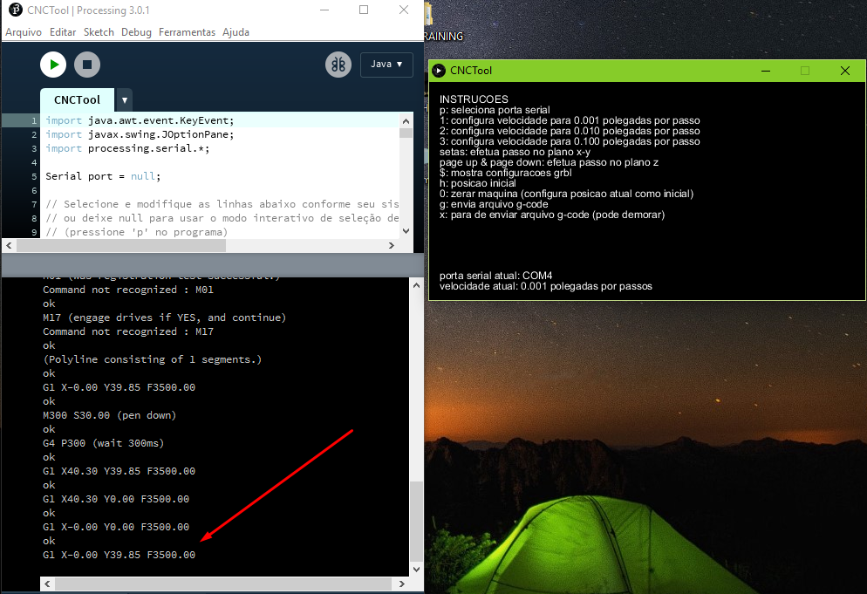This screenshot has width=867, height=594.
Task: Click '0: zerar maquina' instruction line
Action: coord(567,194)
